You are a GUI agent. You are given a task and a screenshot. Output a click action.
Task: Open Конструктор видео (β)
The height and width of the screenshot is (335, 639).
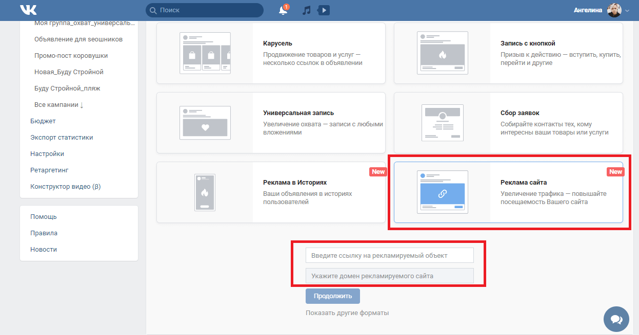(66, 187)
